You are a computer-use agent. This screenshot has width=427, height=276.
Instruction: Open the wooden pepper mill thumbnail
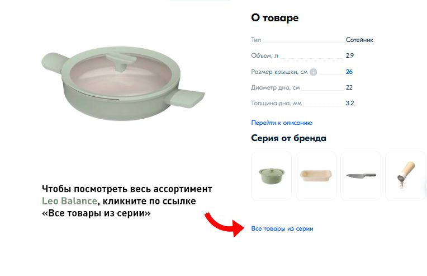pos(406,176)
